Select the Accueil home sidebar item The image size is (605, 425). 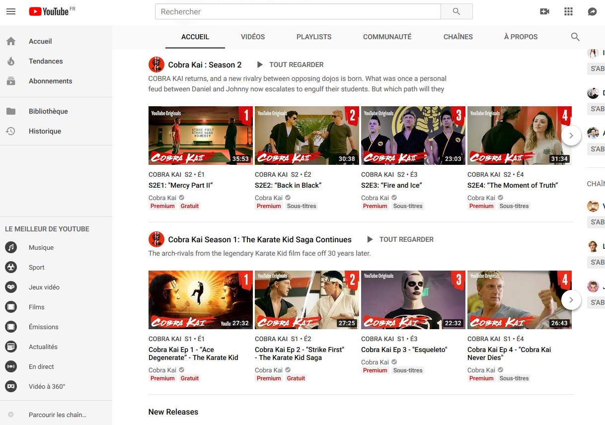(56, 41)
